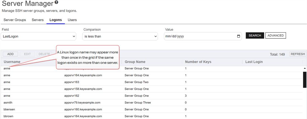Expand the Field dropdown showing LastLogon
Screen dimensions: 307x119
pyautogui.click(x=39, y=36)
